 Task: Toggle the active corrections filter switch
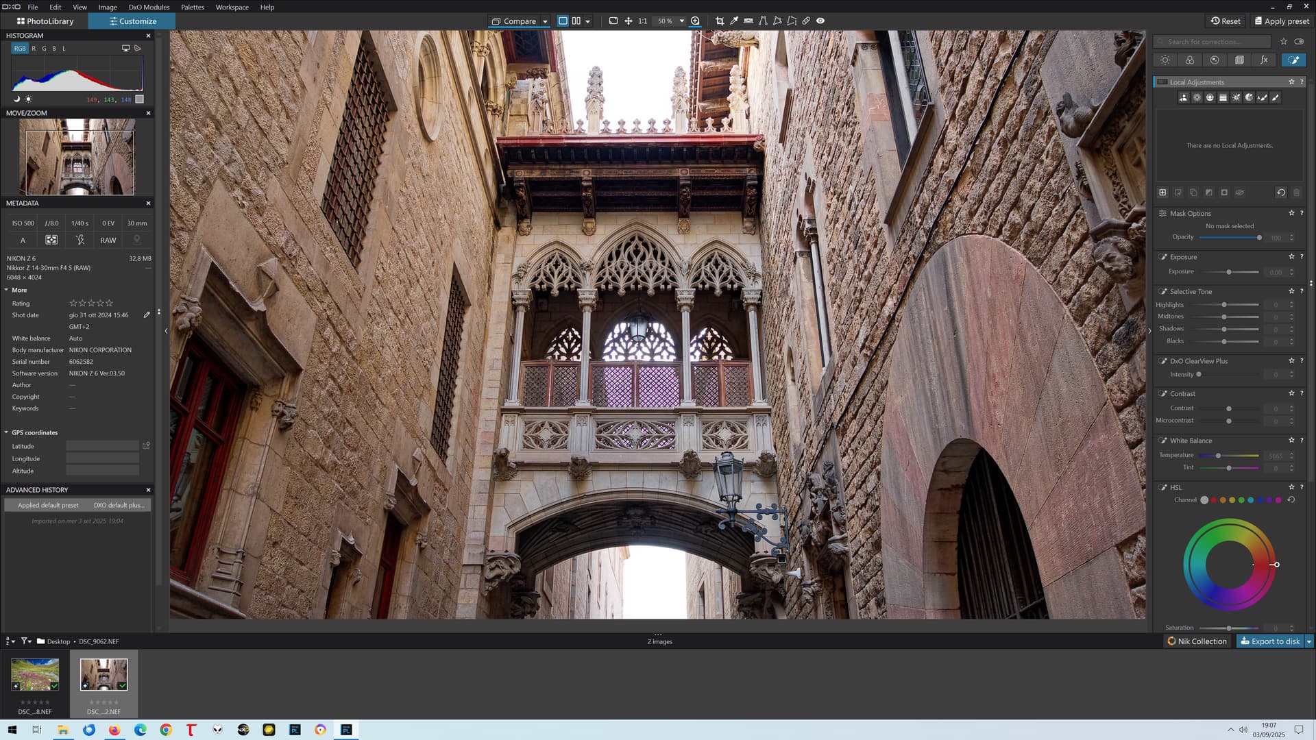[x=1299, y=42]
